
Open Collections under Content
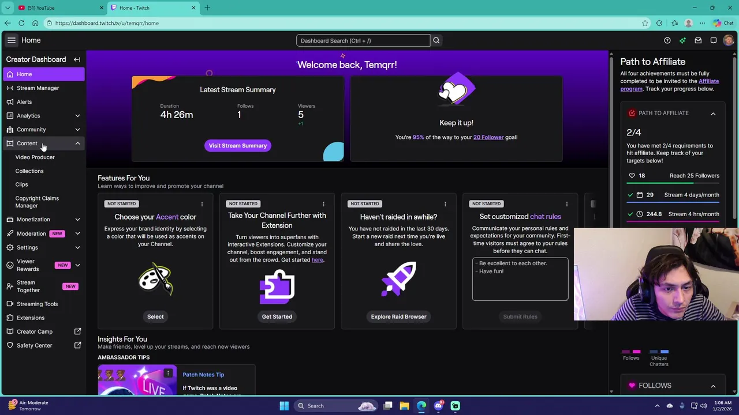click(29, 171)
